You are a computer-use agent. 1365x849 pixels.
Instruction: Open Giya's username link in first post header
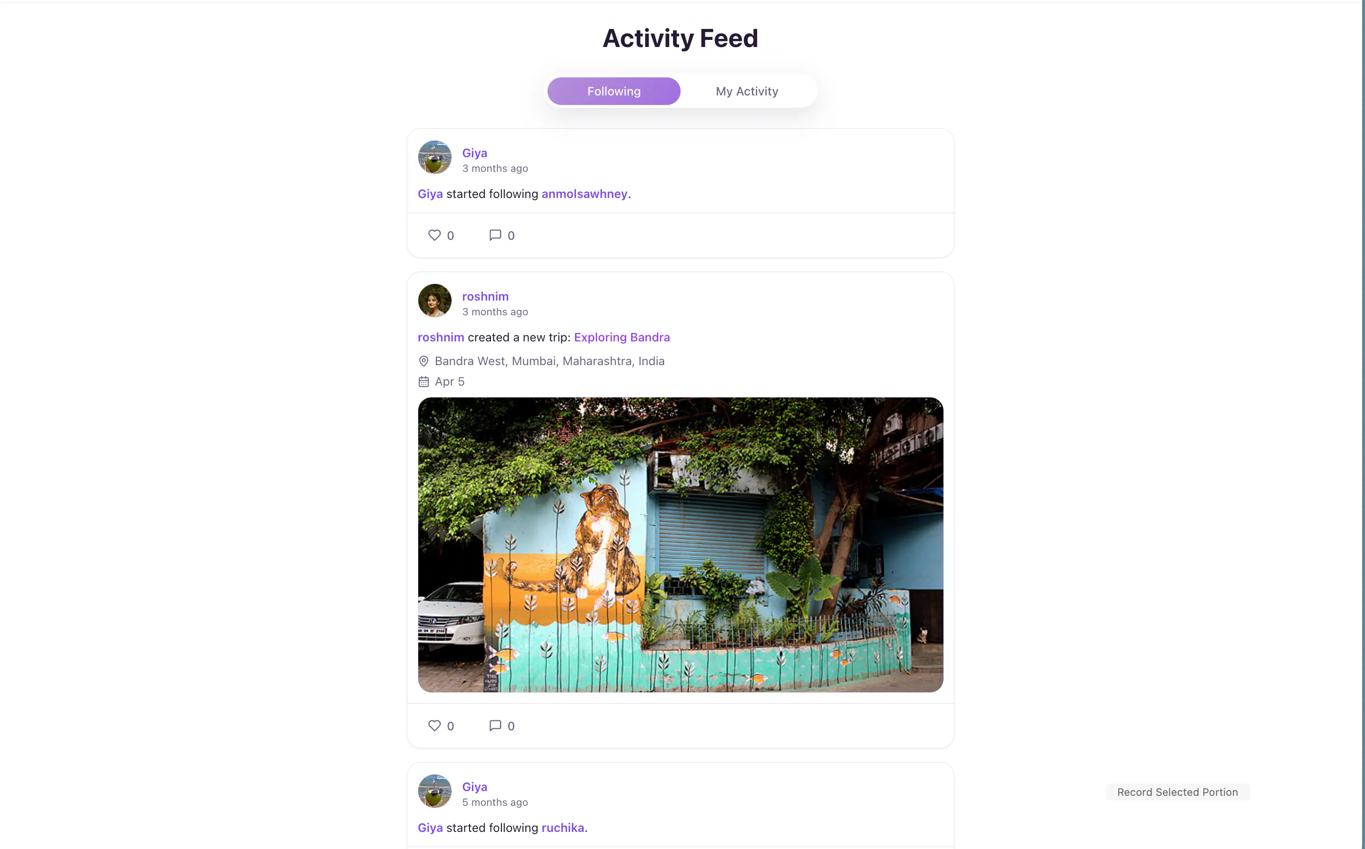click(474, 153)
